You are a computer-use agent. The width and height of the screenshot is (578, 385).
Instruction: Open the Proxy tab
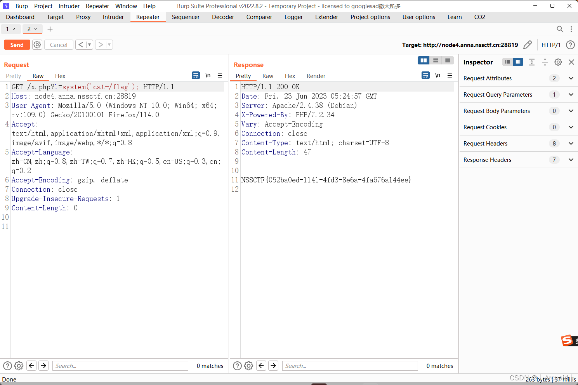coord(83,17)
